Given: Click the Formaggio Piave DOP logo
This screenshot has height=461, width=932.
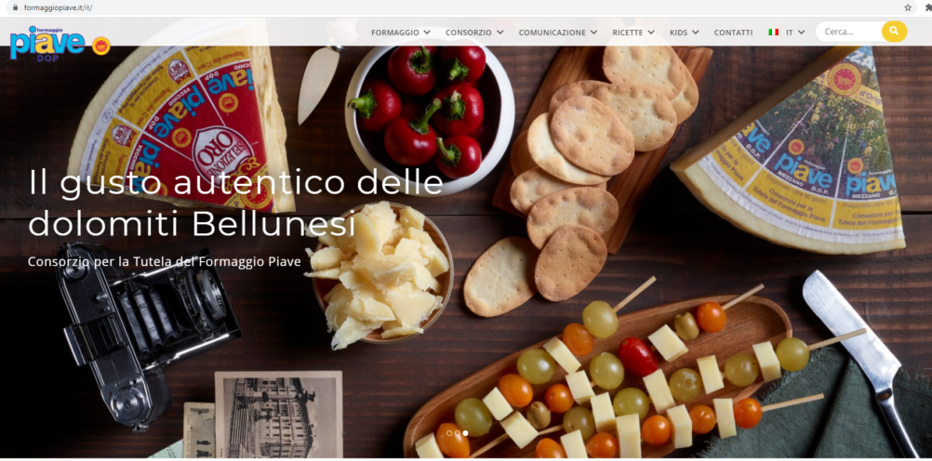Looking at the screenshot, I should [47, 43].
